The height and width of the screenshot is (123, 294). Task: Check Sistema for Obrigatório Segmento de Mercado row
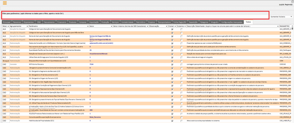(x=181, y=72)
